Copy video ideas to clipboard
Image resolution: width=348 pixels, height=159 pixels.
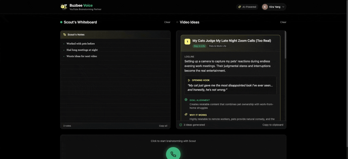[273, 125]
